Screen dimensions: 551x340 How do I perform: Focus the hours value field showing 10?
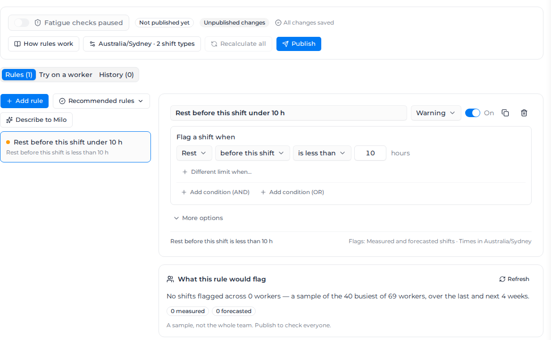coord(370,153)
